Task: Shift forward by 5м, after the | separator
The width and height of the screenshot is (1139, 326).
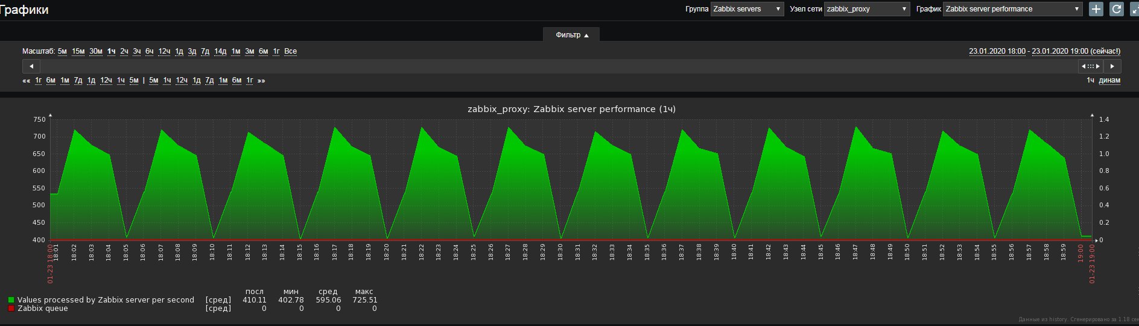Action: tap(154, 81)
